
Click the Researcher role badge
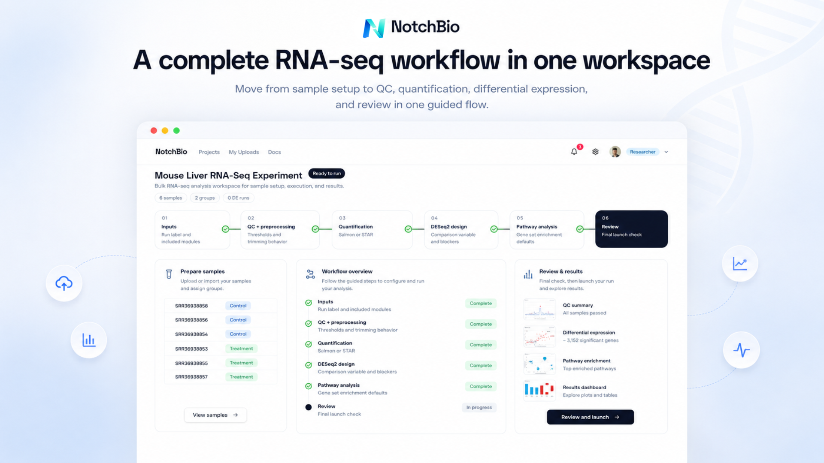click(x=642, y=152)
